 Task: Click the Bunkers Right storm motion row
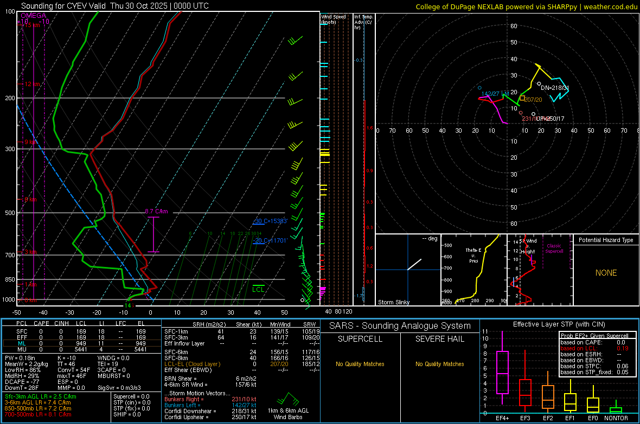coord(210,399)
